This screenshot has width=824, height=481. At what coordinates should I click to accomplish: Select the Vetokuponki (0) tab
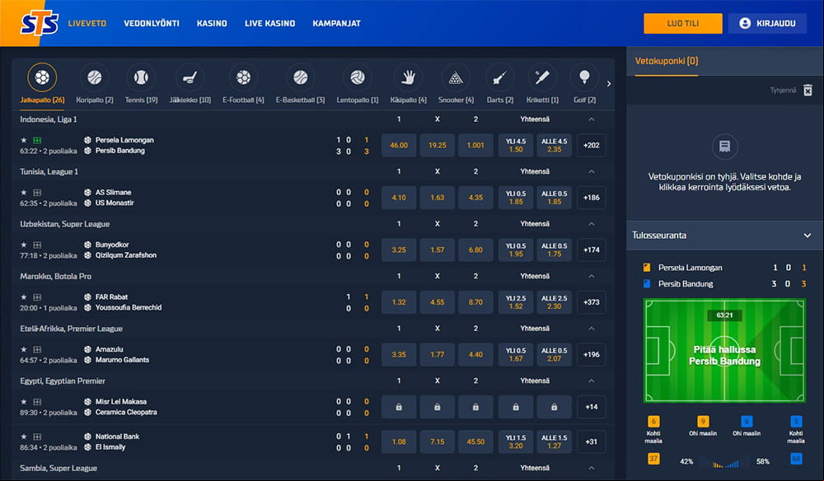(667, 62)
